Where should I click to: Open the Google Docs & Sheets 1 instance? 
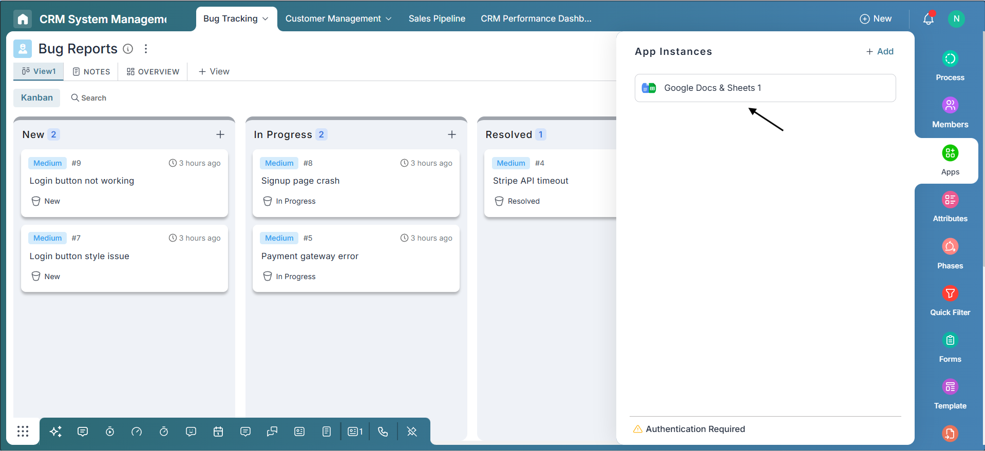coord(765,88)
